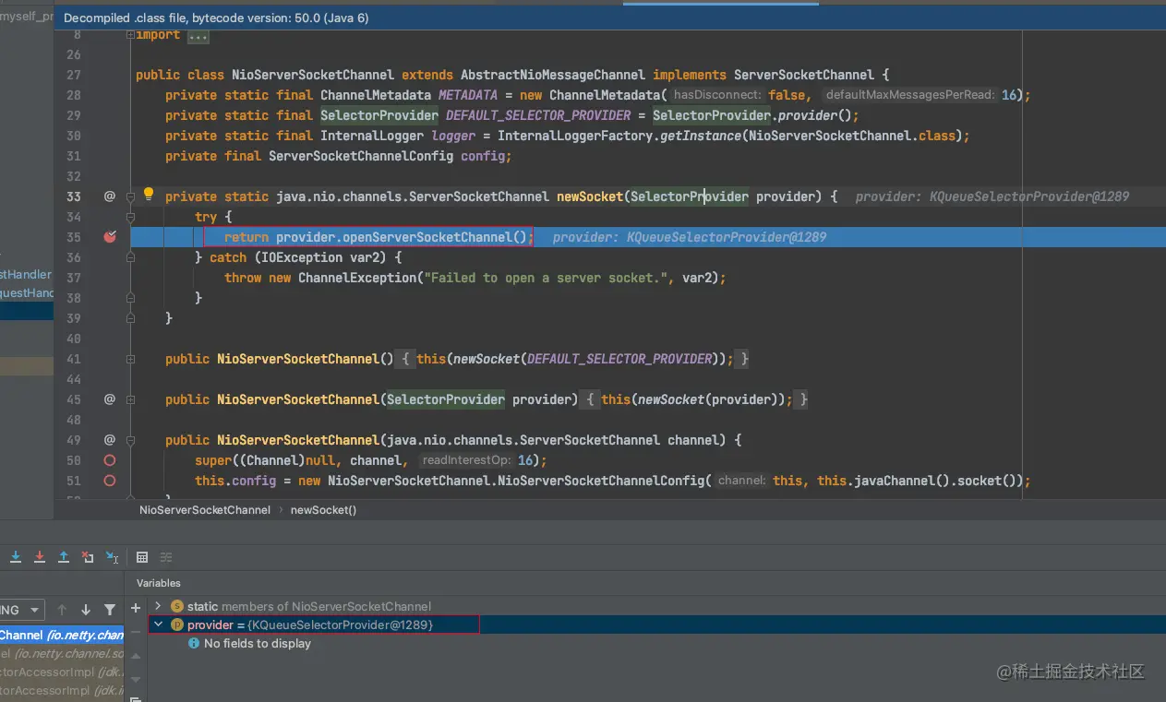This screenshot has height=702, width=1166.
Task: Open Evaluate Expression calculator icon
Action: click(142, 557)
